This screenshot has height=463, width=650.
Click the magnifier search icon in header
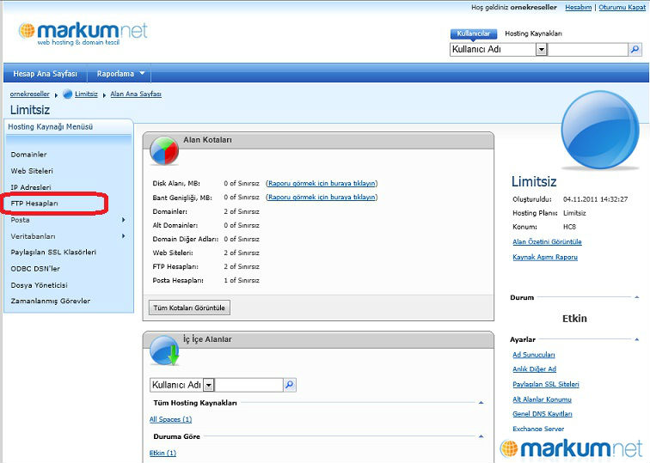pos(635,49)
